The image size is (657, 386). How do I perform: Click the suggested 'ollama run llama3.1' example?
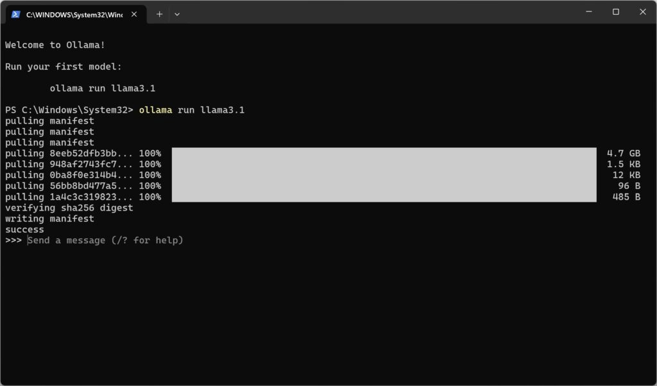point(102,88)
